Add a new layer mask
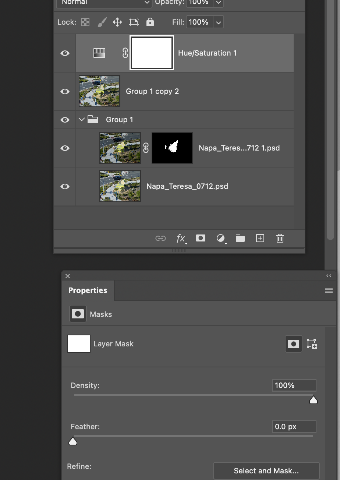The width and height of the screenshot is (340, 480). click(201, 238)
